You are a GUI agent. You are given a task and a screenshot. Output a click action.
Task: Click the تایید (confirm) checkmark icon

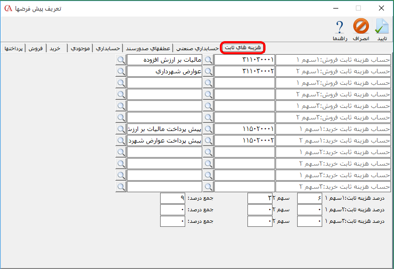[x=382, y=29]
